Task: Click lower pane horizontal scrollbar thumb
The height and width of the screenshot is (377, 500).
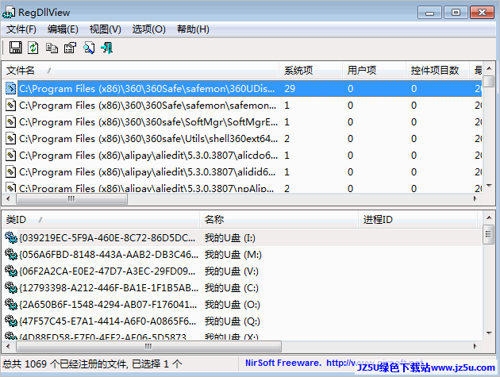Action: click(x=148, y=346)
